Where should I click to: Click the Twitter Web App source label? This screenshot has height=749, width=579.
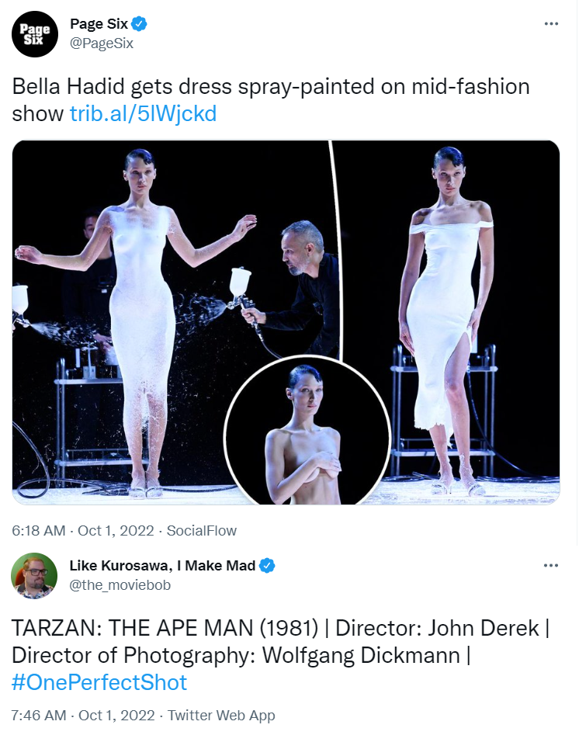point(221,715)
